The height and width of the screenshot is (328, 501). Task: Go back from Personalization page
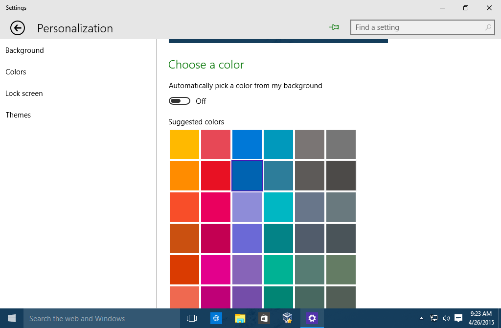pyautogui.click(x=17, y=28)
